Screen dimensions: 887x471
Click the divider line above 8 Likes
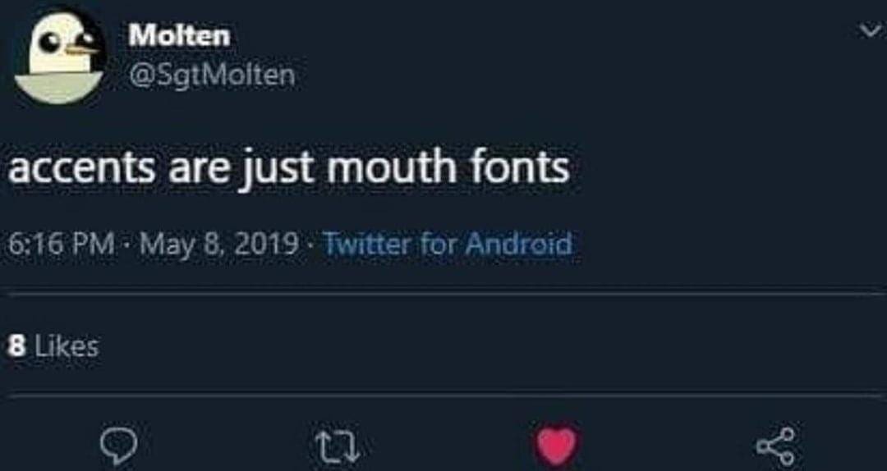443,293
